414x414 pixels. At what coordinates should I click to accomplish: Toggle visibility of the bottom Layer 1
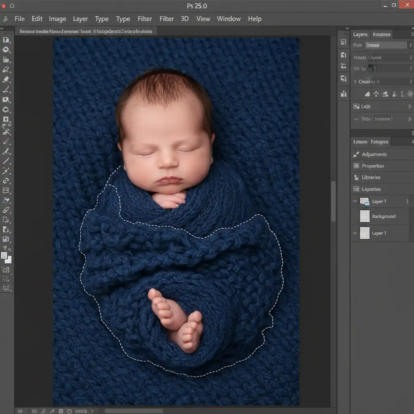point(355,233)
